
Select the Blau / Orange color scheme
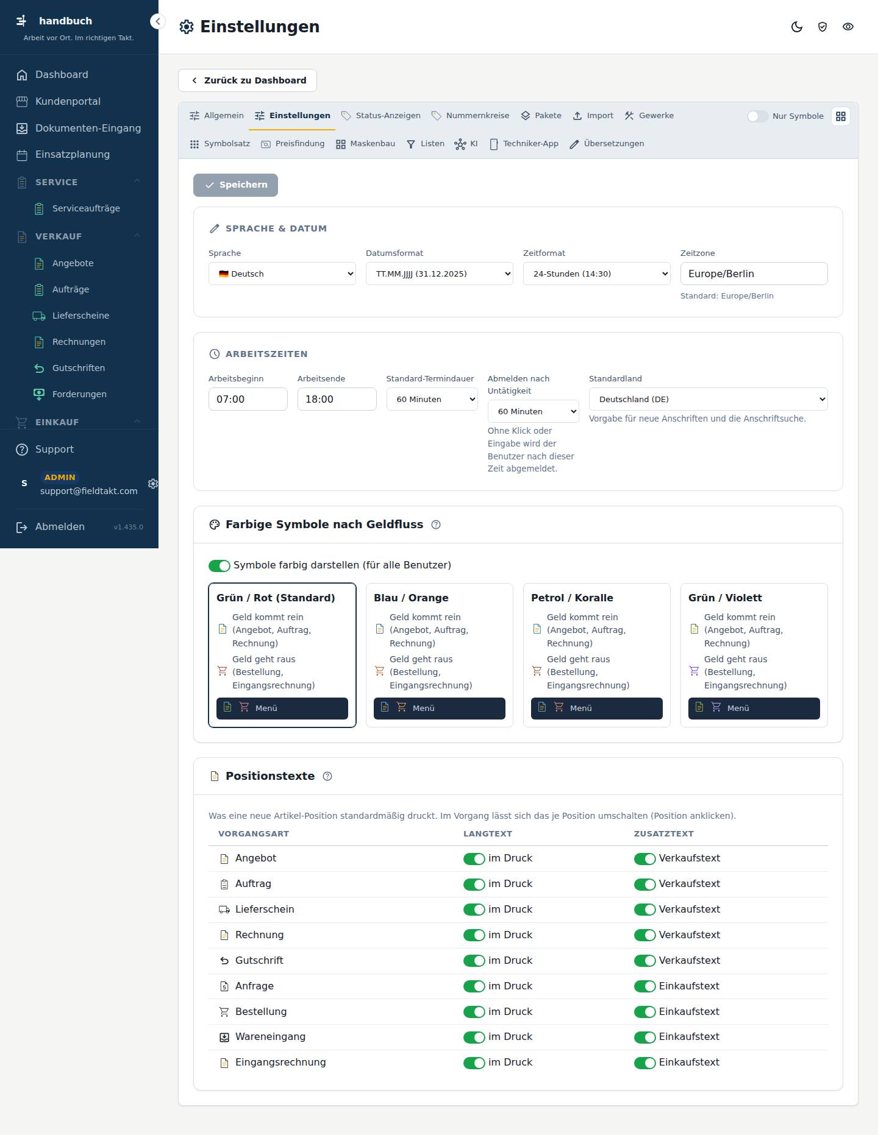(440, 656)
